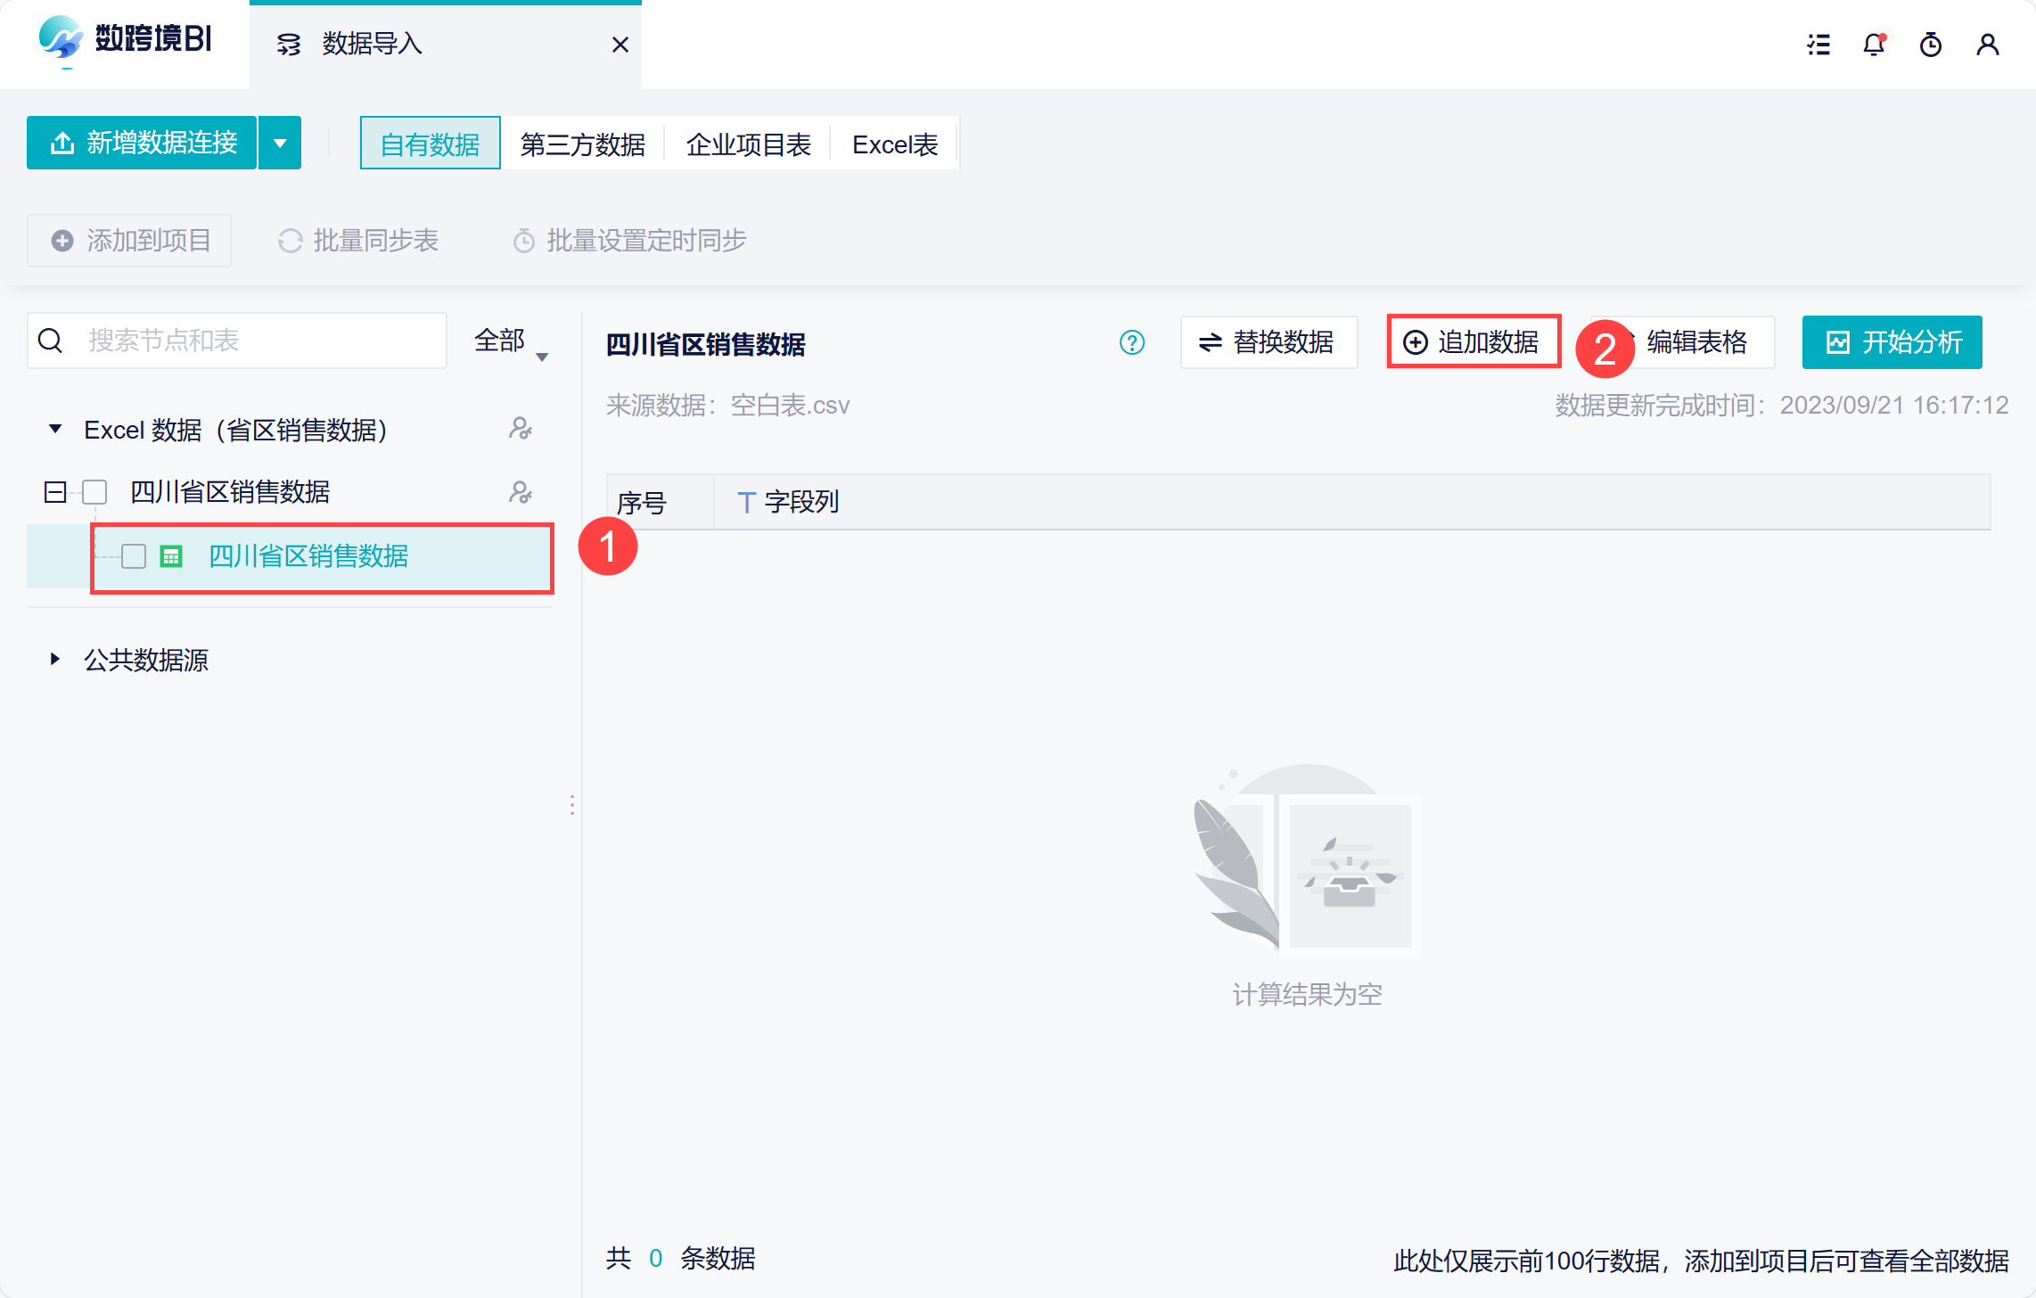Check the 四川省区销售数据 folder checkbox
Screen dimensions: 2036x1298
point(94,492)
